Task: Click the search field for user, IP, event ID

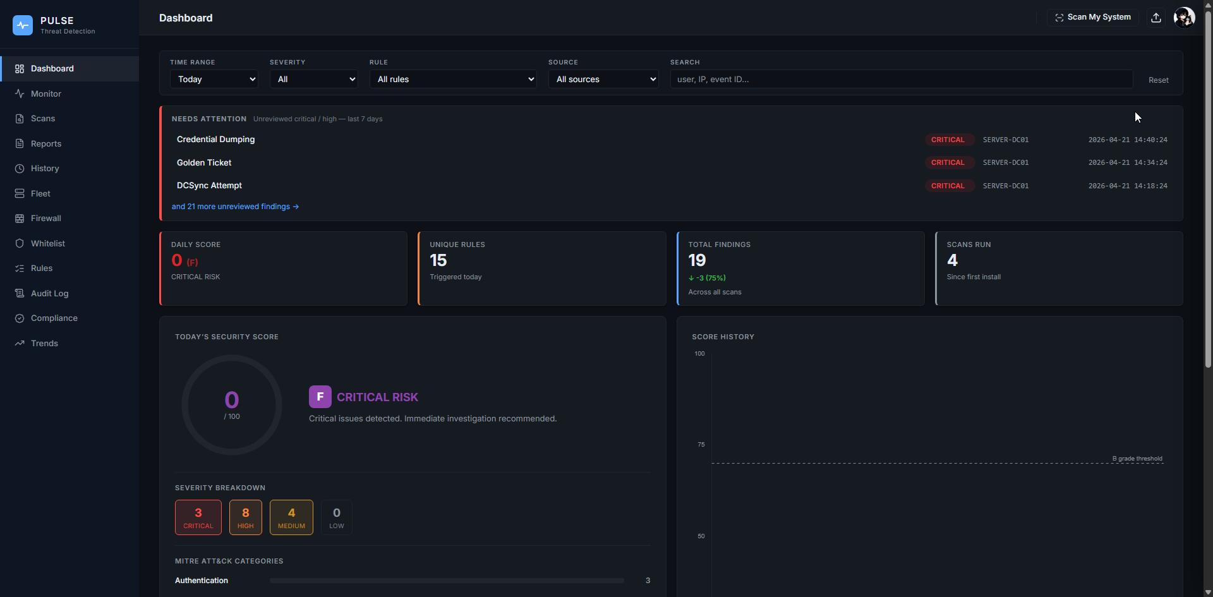Action: 902,79
